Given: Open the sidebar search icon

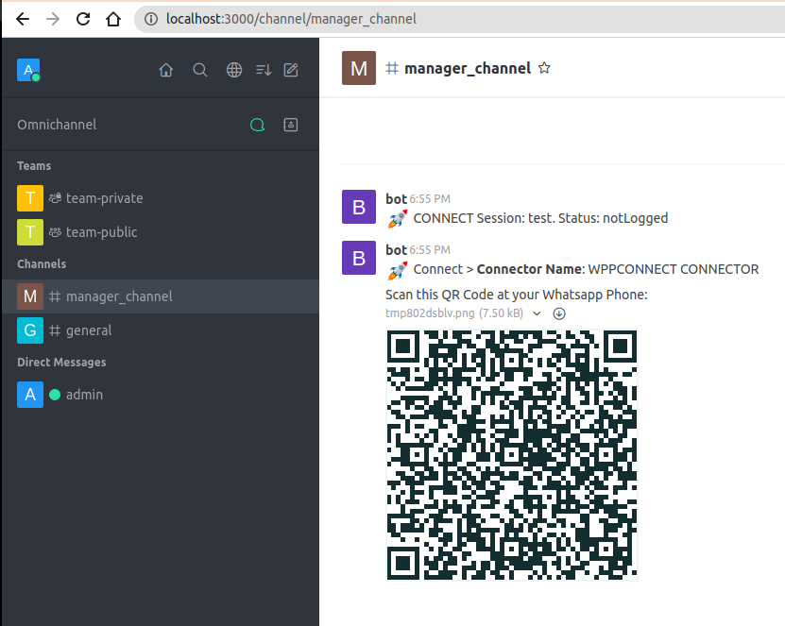Looking at the screenshot, I should [200, 70].
